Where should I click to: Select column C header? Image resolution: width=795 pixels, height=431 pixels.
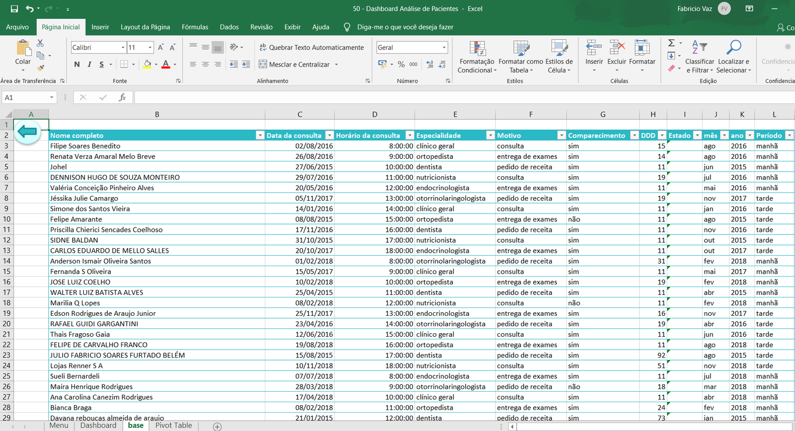pyautogui.click(x=300, y=114)
